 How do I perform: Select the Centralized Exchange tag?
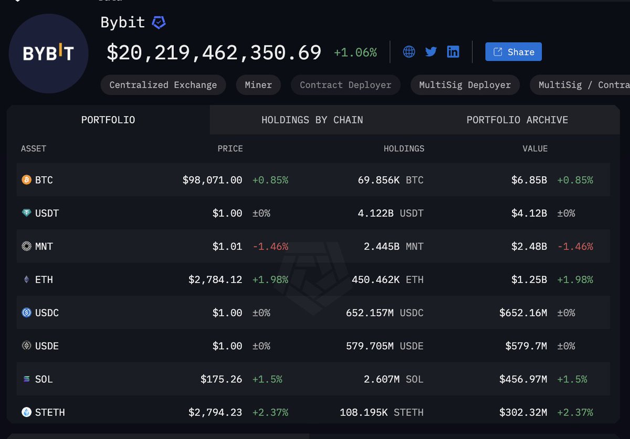click(x=163, y=85)
